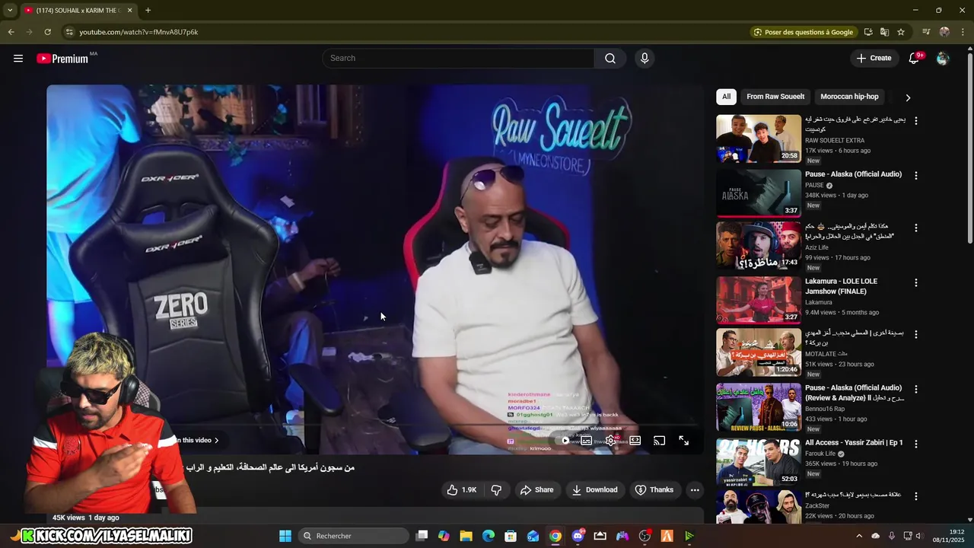Open 20:58 RAW SOUEELT EXTRA thumbnail
Image resolution: width=974 pixels, height=548 pixels.
click(759, 139)
